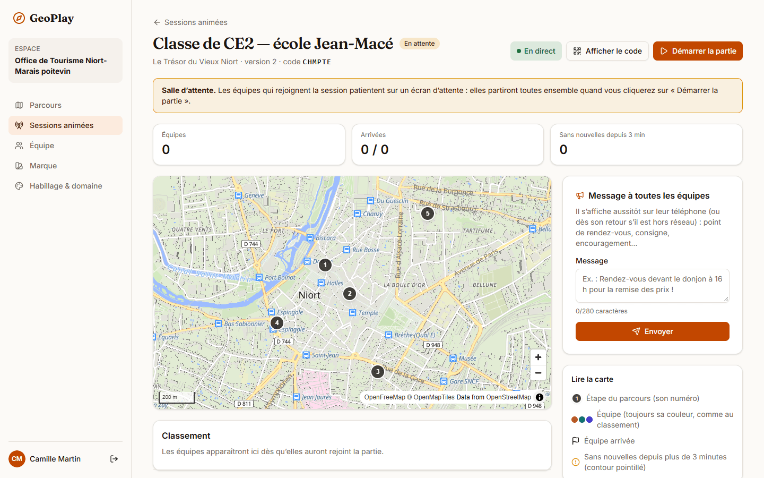Click the QR code icon
764x478 pixels.
(577, 51)
